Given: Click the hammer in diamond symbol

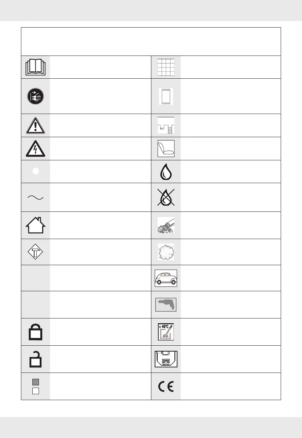Looking at the screenshot, I should pos(35,252).
